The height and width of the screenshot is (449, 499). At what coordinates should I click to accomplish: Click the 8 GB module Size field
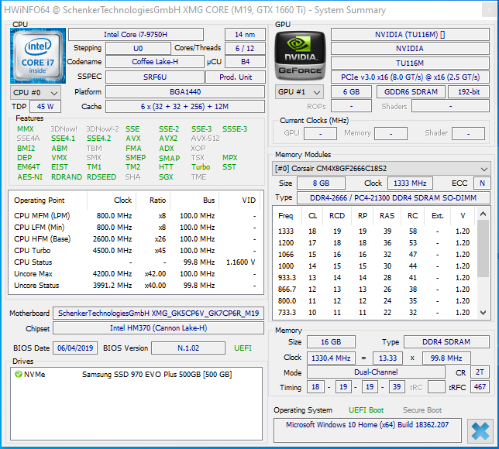click(x=321, y=183)
